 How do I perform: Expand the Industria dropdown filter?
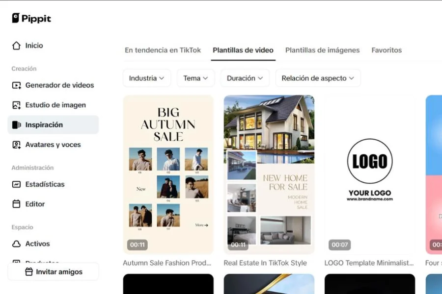tap(146, 78)
